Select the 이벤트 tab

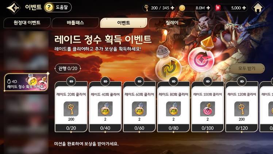124,23
